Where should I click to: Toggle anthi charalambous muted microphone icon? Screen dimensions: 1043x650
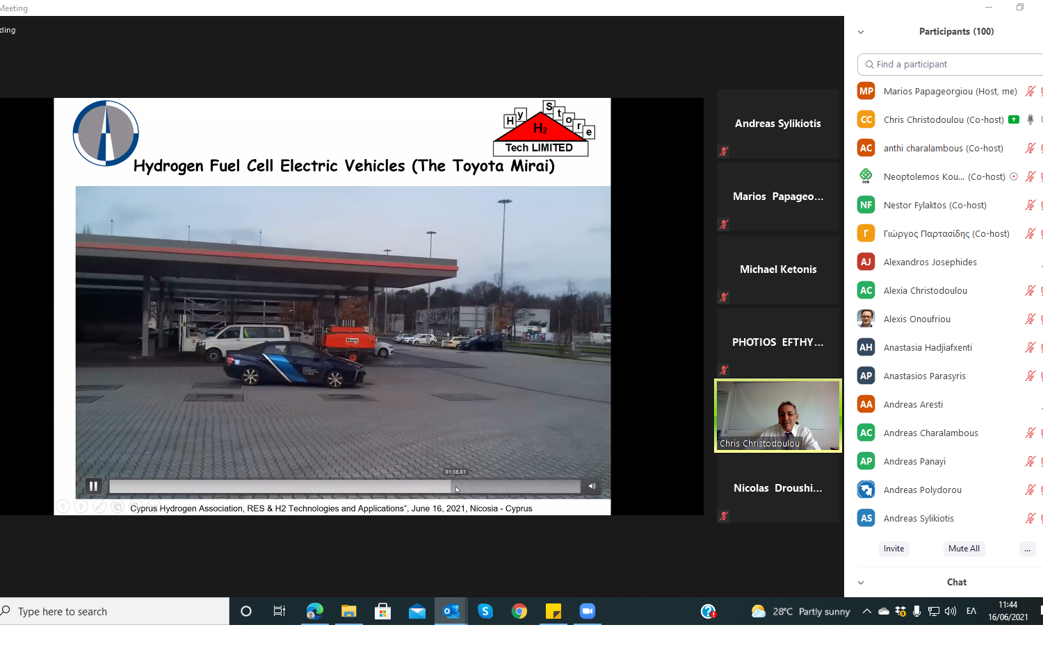[x=1030, y=148]
